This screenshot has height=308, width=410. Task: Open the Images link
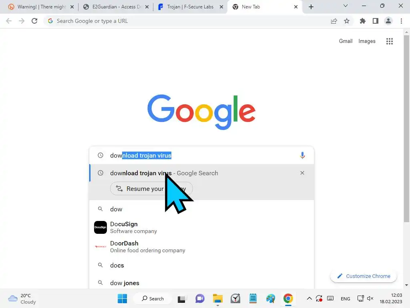point(367,41)
